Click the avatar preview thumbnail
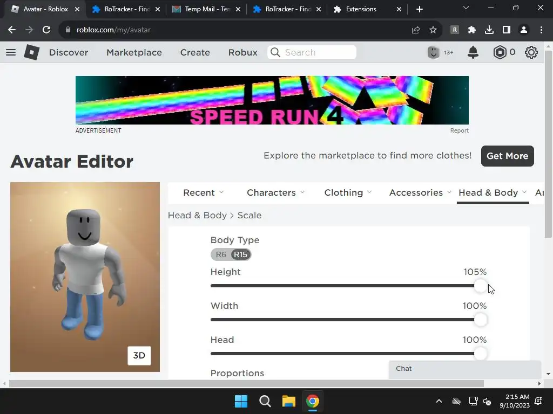The height and width of the screenshot is (414, 553). [85, 277]
